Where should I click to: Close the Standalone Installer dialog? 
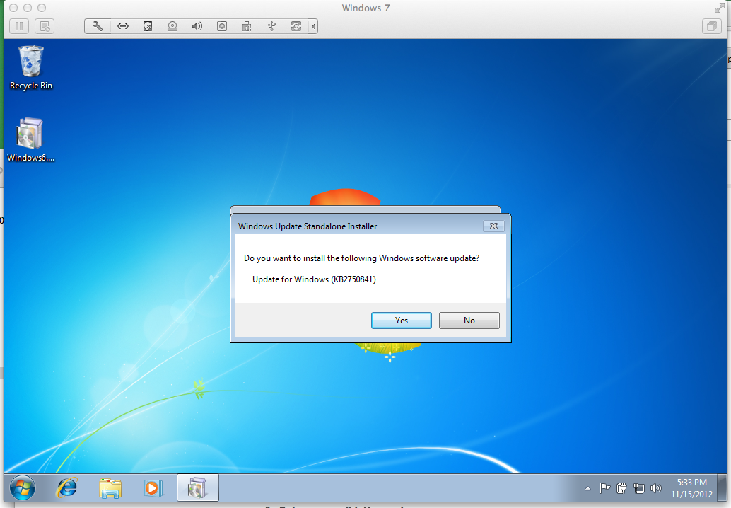coord(493,226)
